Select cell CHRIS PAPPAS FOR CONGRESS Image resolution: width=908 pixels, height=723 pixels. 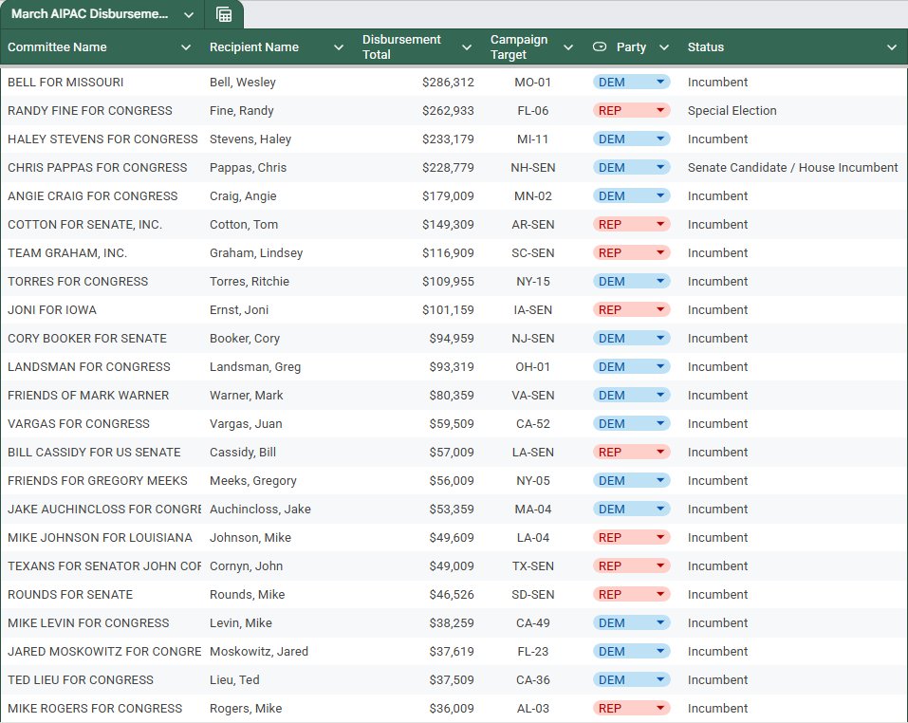click(x=102, y=167)
